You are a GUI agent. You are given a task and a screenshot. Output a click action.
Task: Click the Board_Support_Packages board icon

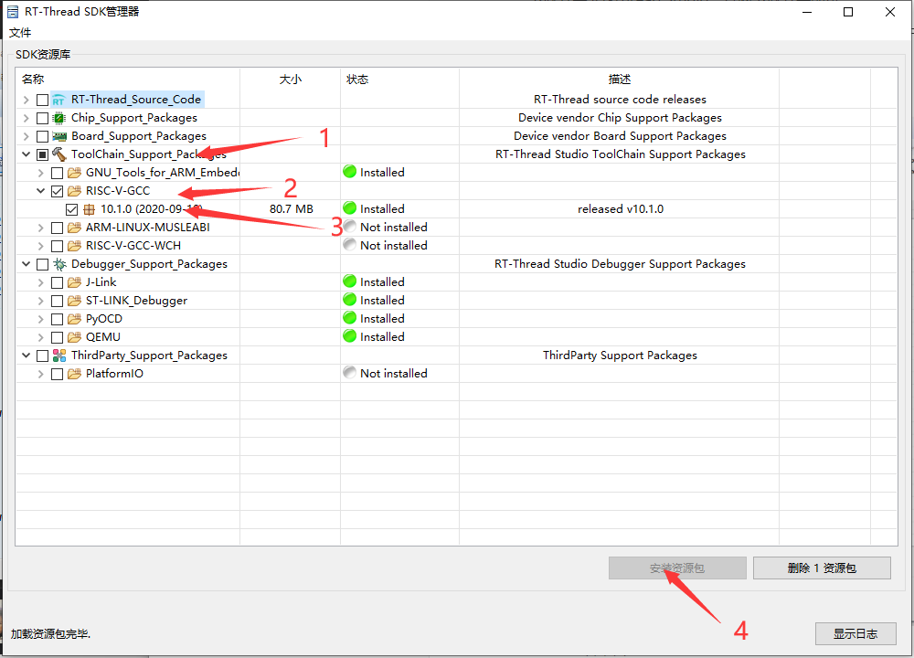coord(58,136)
